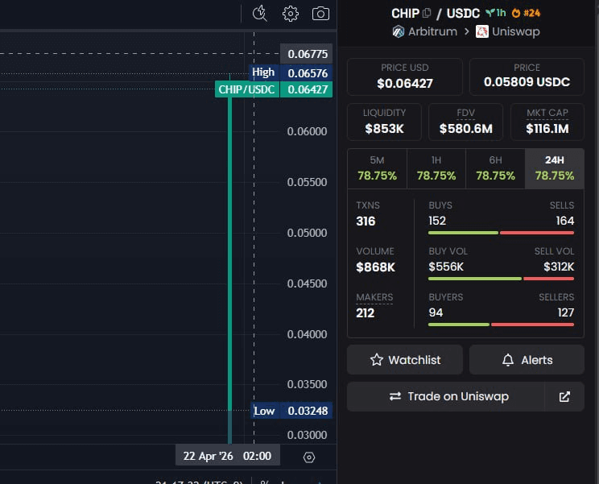Open chart settings gear icon
This screenshot has height=484, width=599.
pyautogui.click(x=291, y=13)
